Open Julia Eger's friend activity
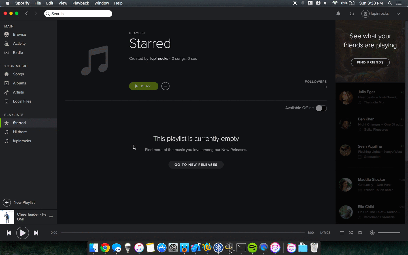This screenshot has height=255, width=408. pos(371,97)
